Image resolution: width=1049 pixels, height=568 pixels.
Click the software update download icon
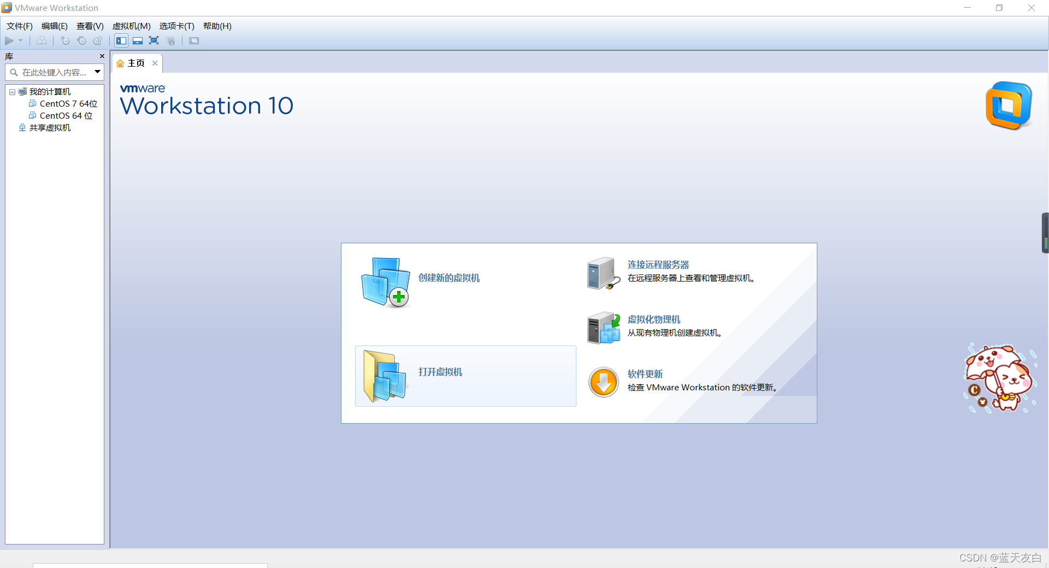coord(604,382)
